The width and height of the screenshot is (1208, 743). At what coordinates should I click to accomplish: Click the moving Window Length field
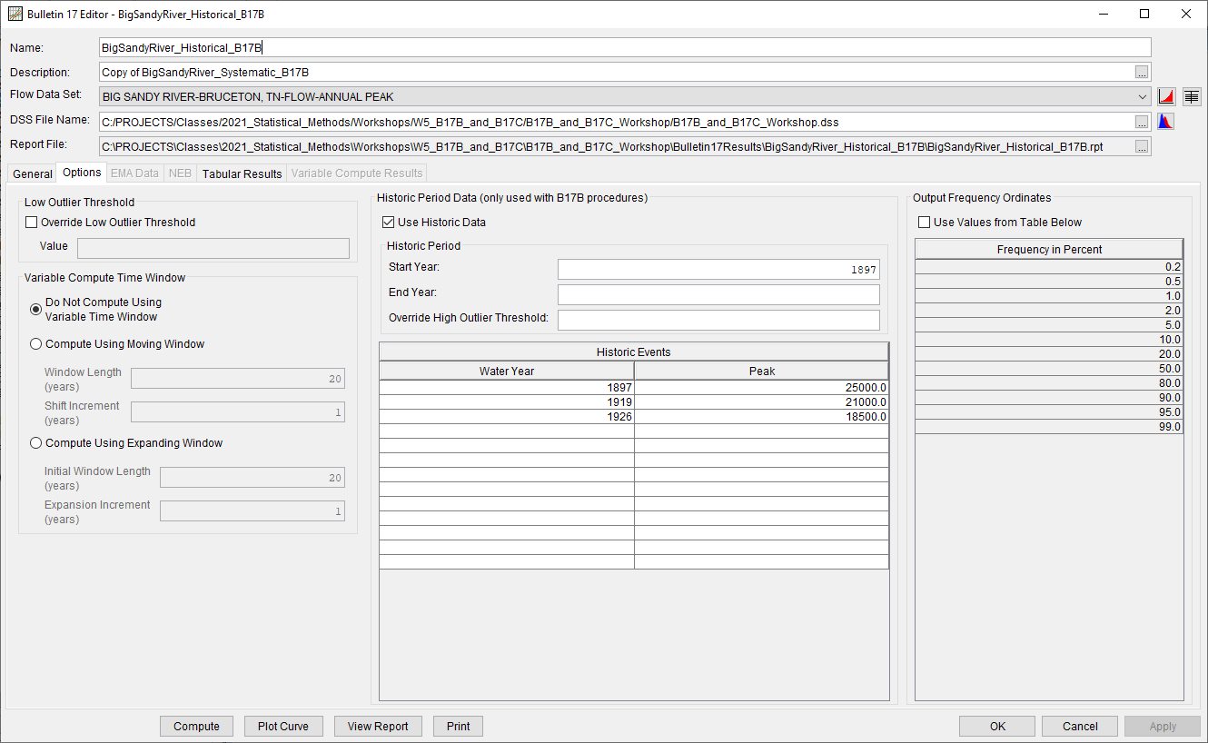pyautogui.click(x=238, y=379)
